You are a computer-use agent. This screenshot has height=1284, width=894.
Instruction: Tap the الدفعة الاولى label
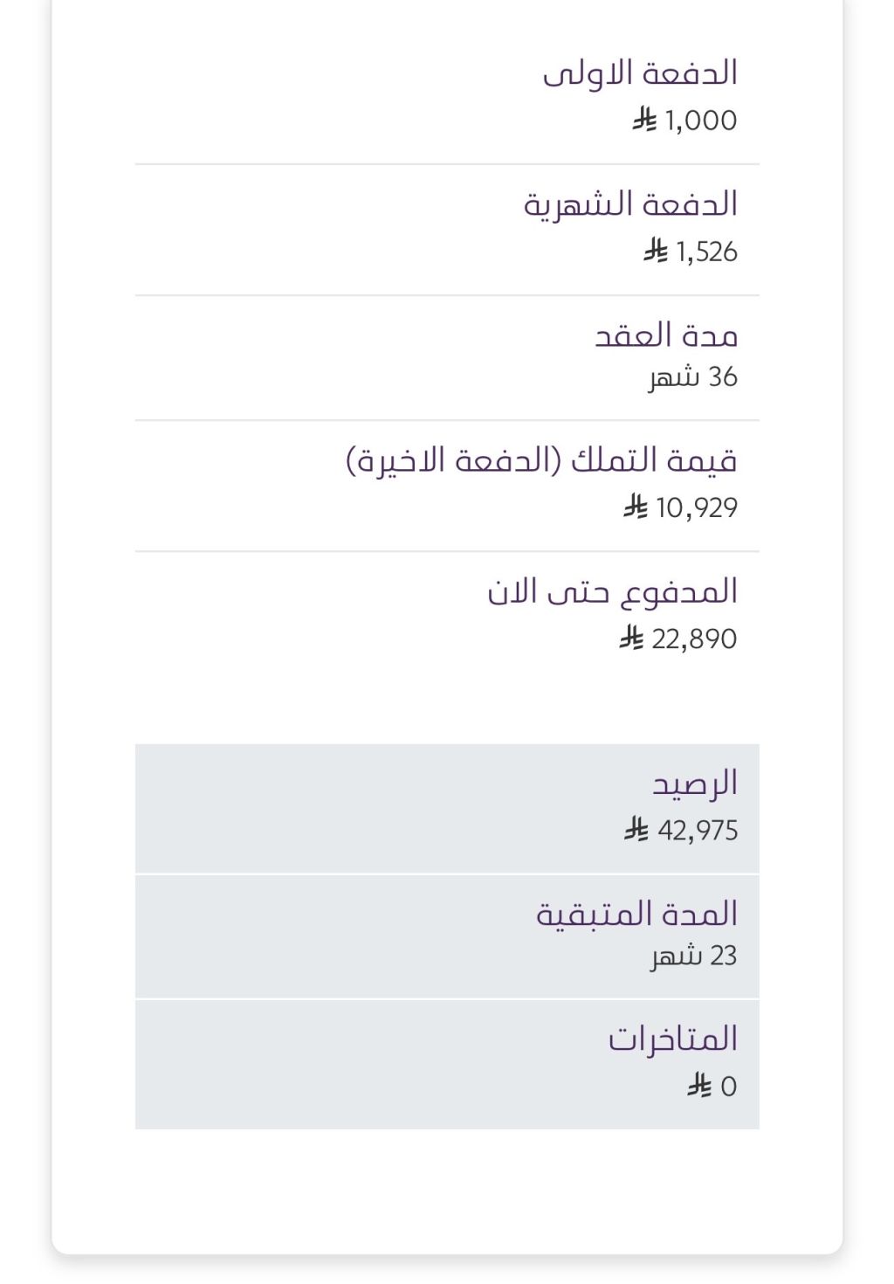[640, 73]
